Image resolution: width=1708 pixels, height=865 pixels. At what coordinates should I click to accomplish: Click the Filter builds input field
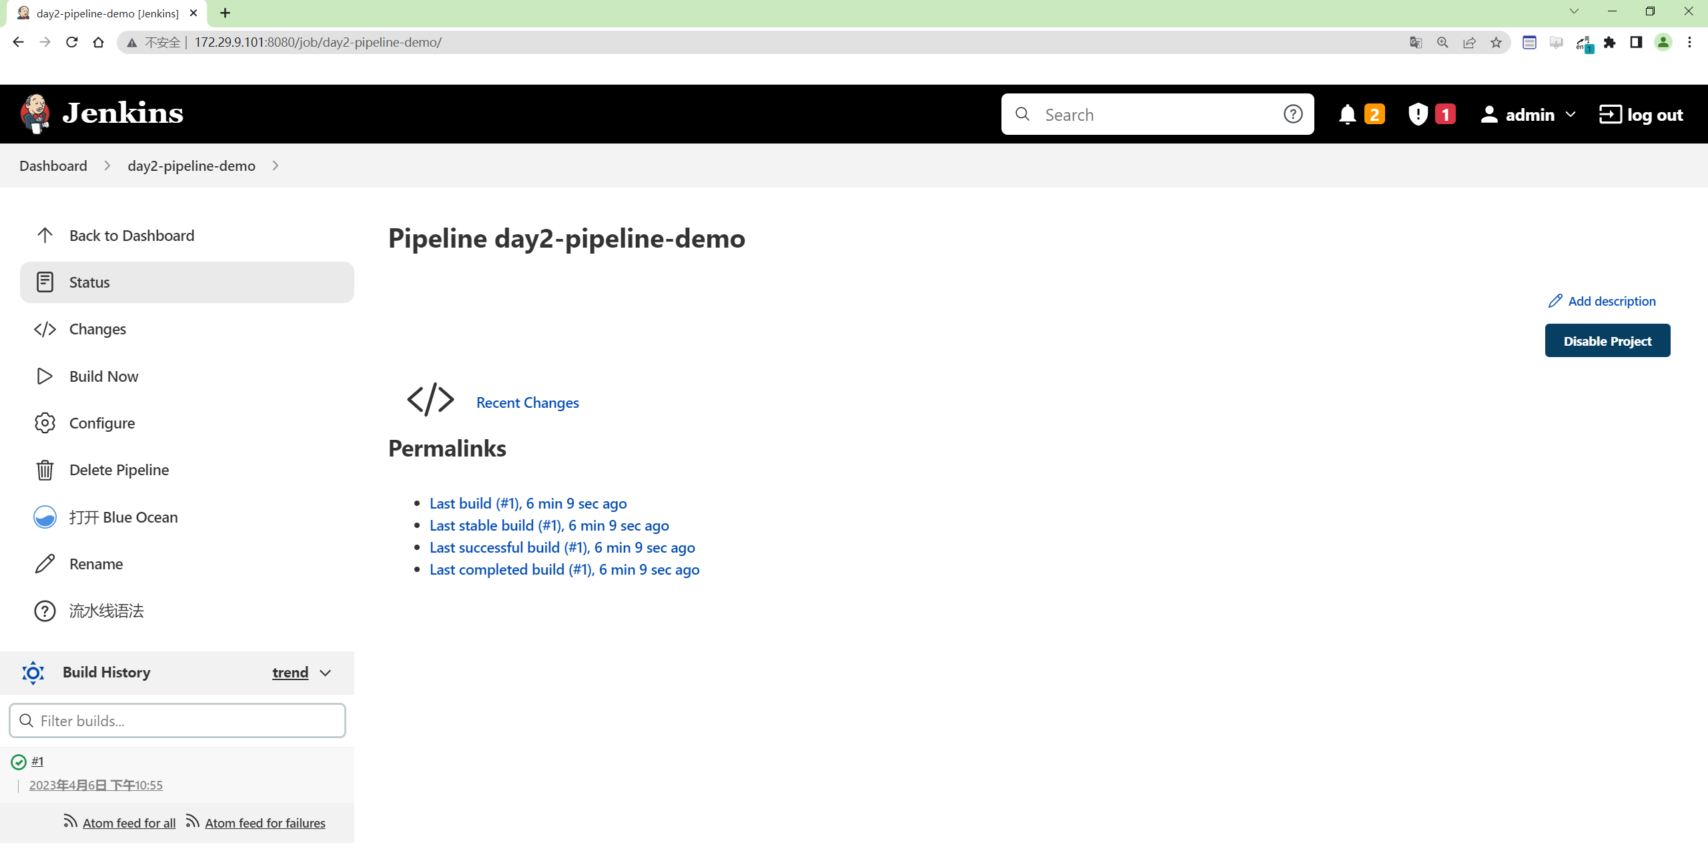pos(177,721)
